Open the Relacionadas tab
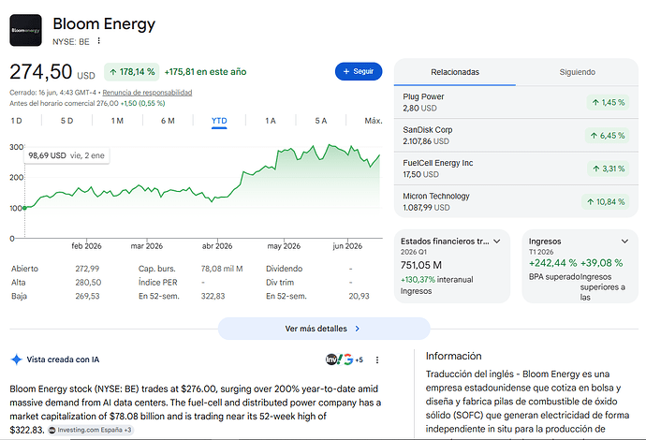The image size is (646, 440). 455,72
